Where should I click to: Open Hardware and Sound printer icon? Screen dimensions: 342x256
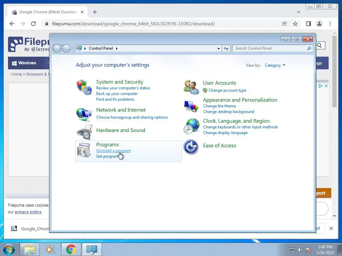[x=84, y=132]
